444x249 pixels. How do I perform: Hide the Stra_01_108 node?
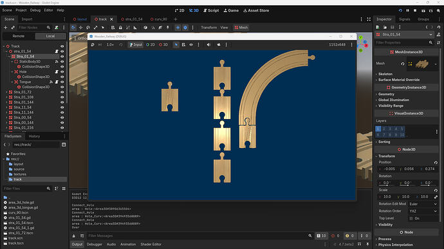[x=62, y=97]
